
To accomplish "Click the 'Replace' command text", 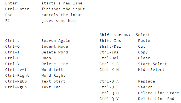I will point(147,81).
